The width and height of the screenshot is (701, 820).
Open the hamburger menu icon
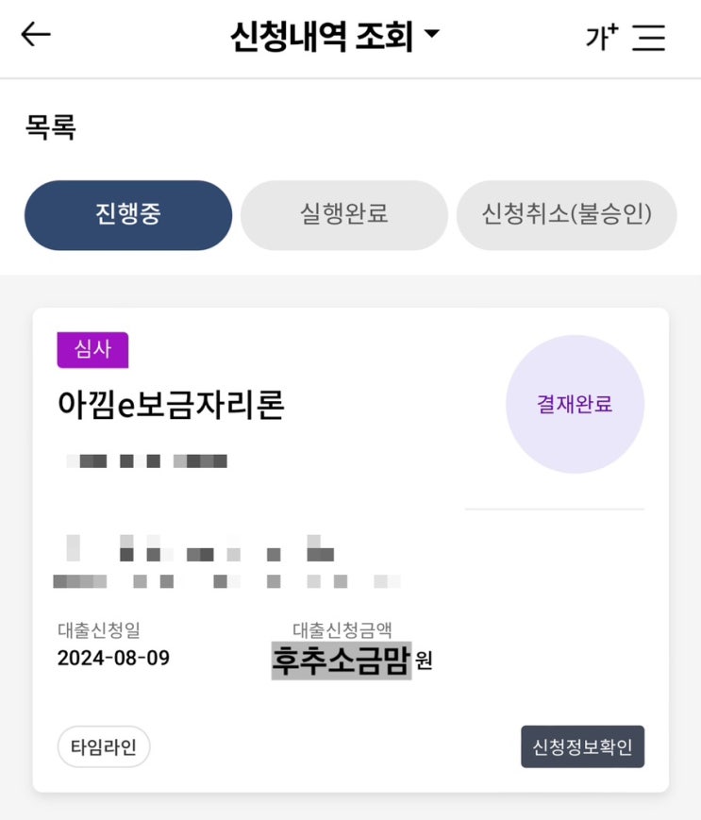pyautogui.click(x=648, y=37)
